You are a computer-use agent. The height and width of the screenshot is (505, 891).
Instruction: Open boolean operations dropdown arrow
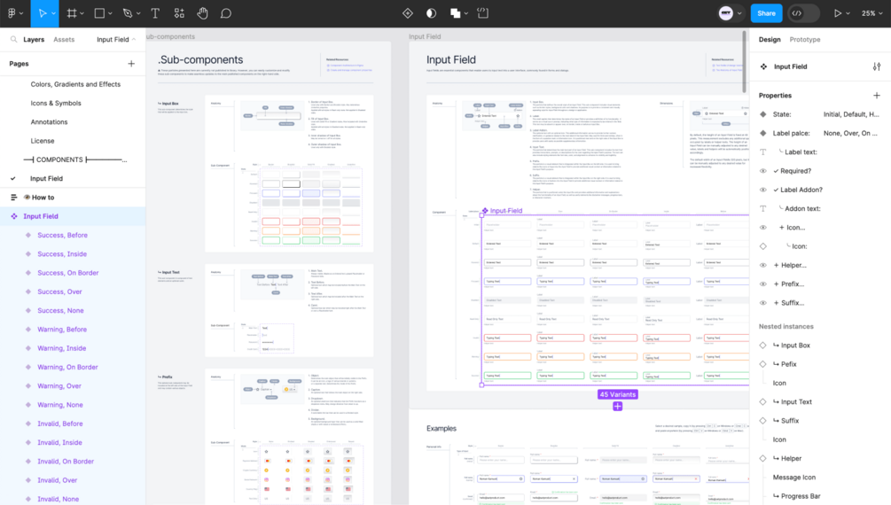466,13
